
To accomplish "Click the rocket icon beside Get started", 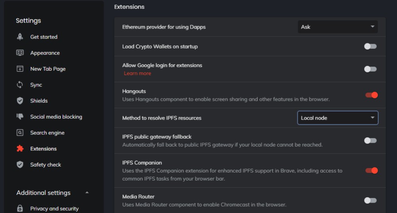I will pyautogui.click(x=20, y=36).
